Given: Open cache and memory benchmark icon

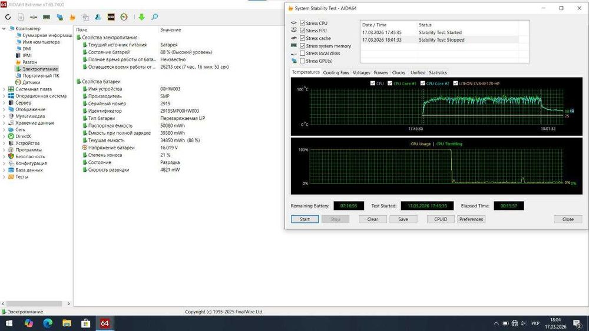Looking at the screenshot, I should click(47, 17).
